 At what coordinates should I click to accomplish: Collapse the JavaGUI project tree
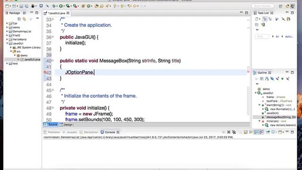(7, 43)
